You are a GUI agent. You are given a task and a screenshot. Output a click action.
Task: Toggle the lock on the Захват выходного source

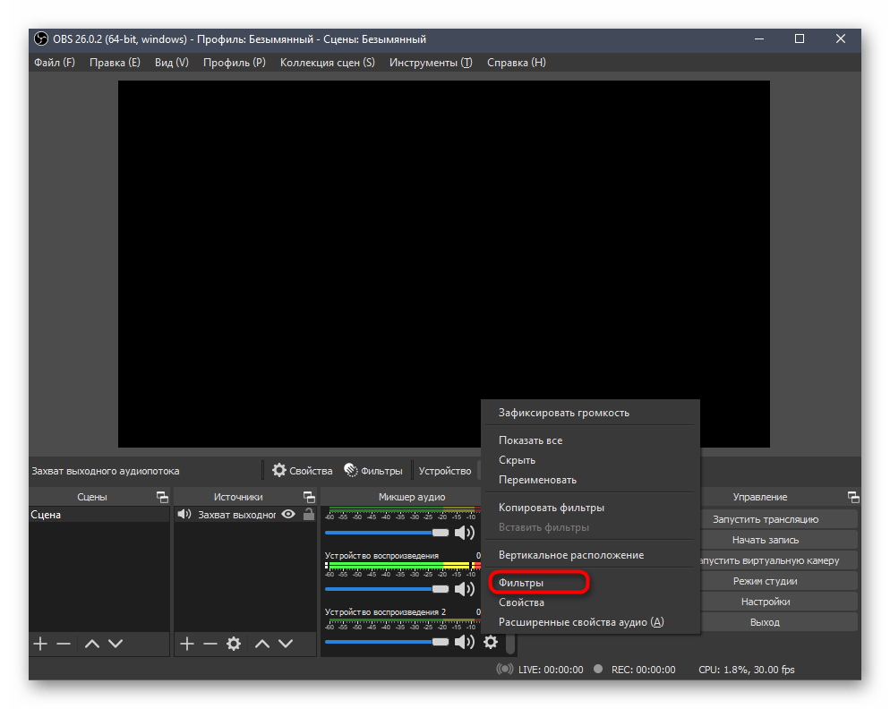(309, 515)
